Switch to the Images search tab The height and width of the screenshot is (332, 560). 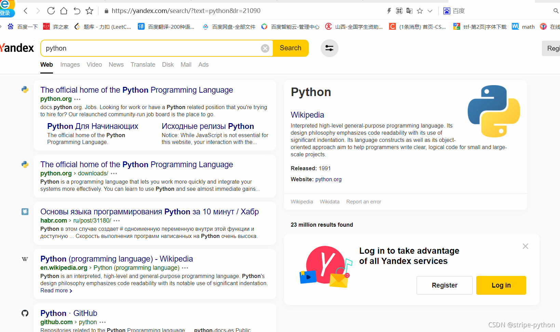pos(70,65)
